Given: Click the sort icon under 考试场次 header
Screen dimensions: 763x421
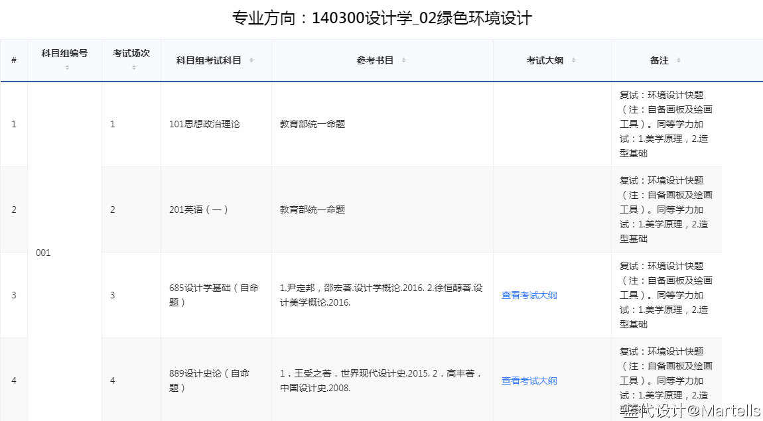Looking at the screenshot, I should (133, 67).
